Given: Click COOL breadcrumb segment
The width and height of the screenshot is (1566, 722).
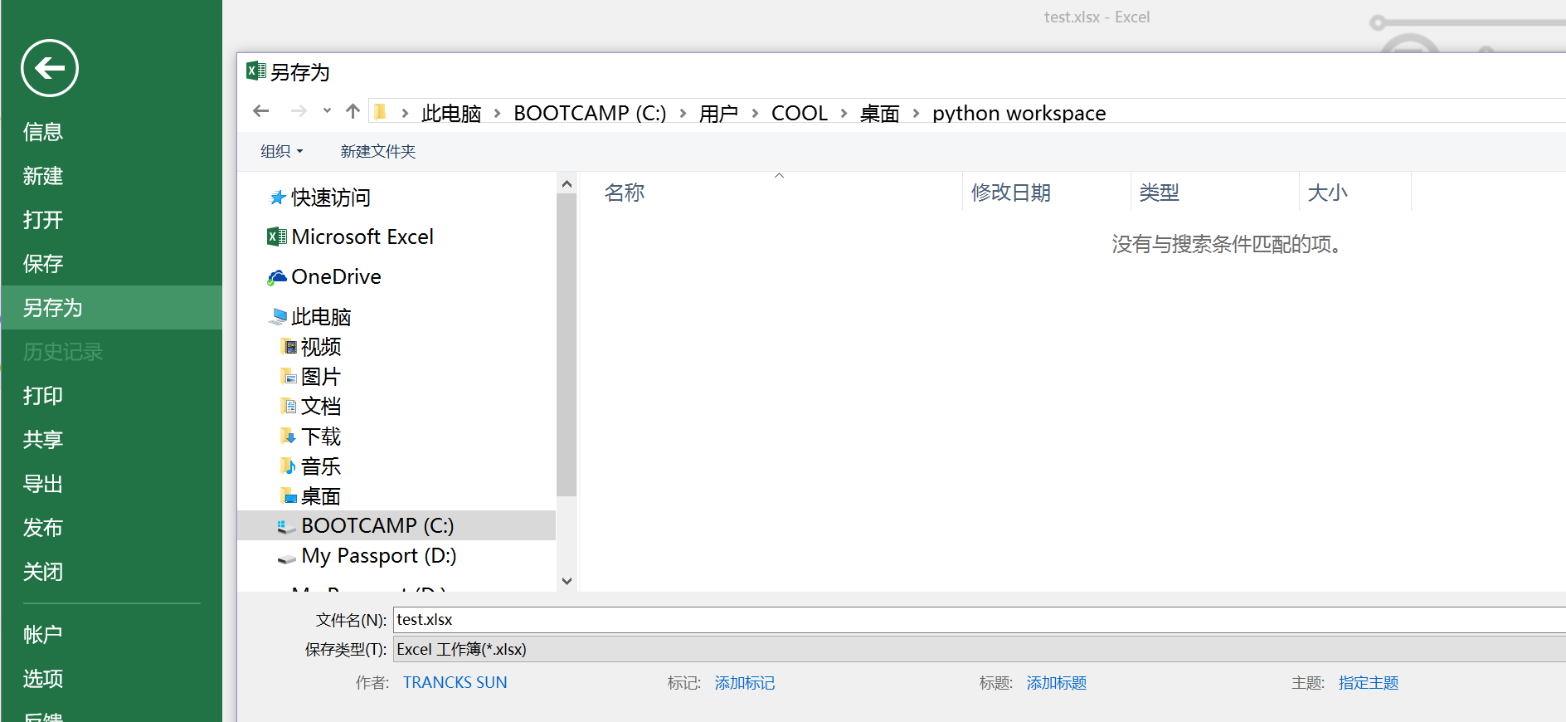Looking at the screenshot, I should point(800,113).
